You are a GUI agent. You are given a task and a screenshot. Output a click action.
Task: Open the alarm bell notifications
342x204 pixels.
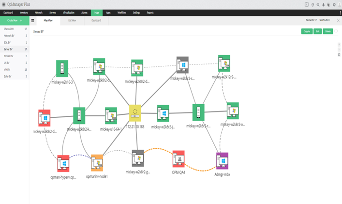324,4
